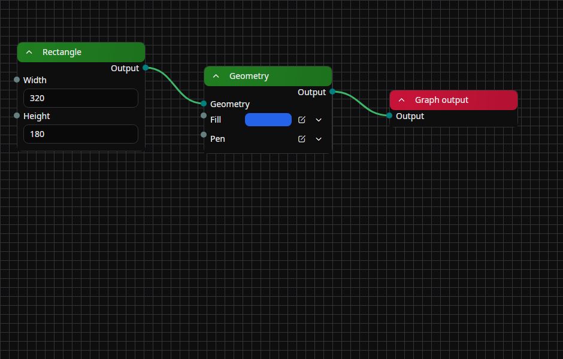The image size is (563, 359).
Task: Click the Pen input port
Action: 204,135
